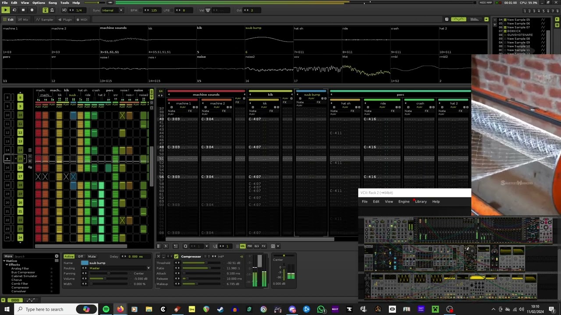Set track state to Active

pyautogui.click(x=69, y=256)
